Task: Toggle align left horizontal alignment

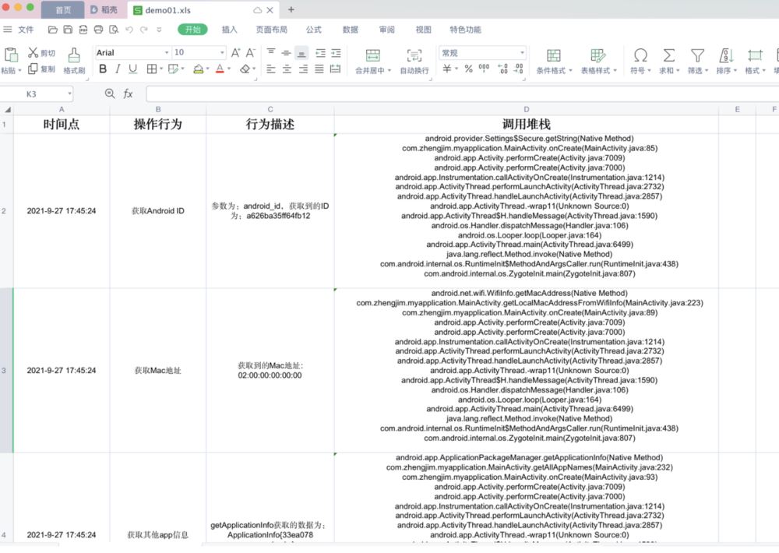Action: click(x=271, y=69)
